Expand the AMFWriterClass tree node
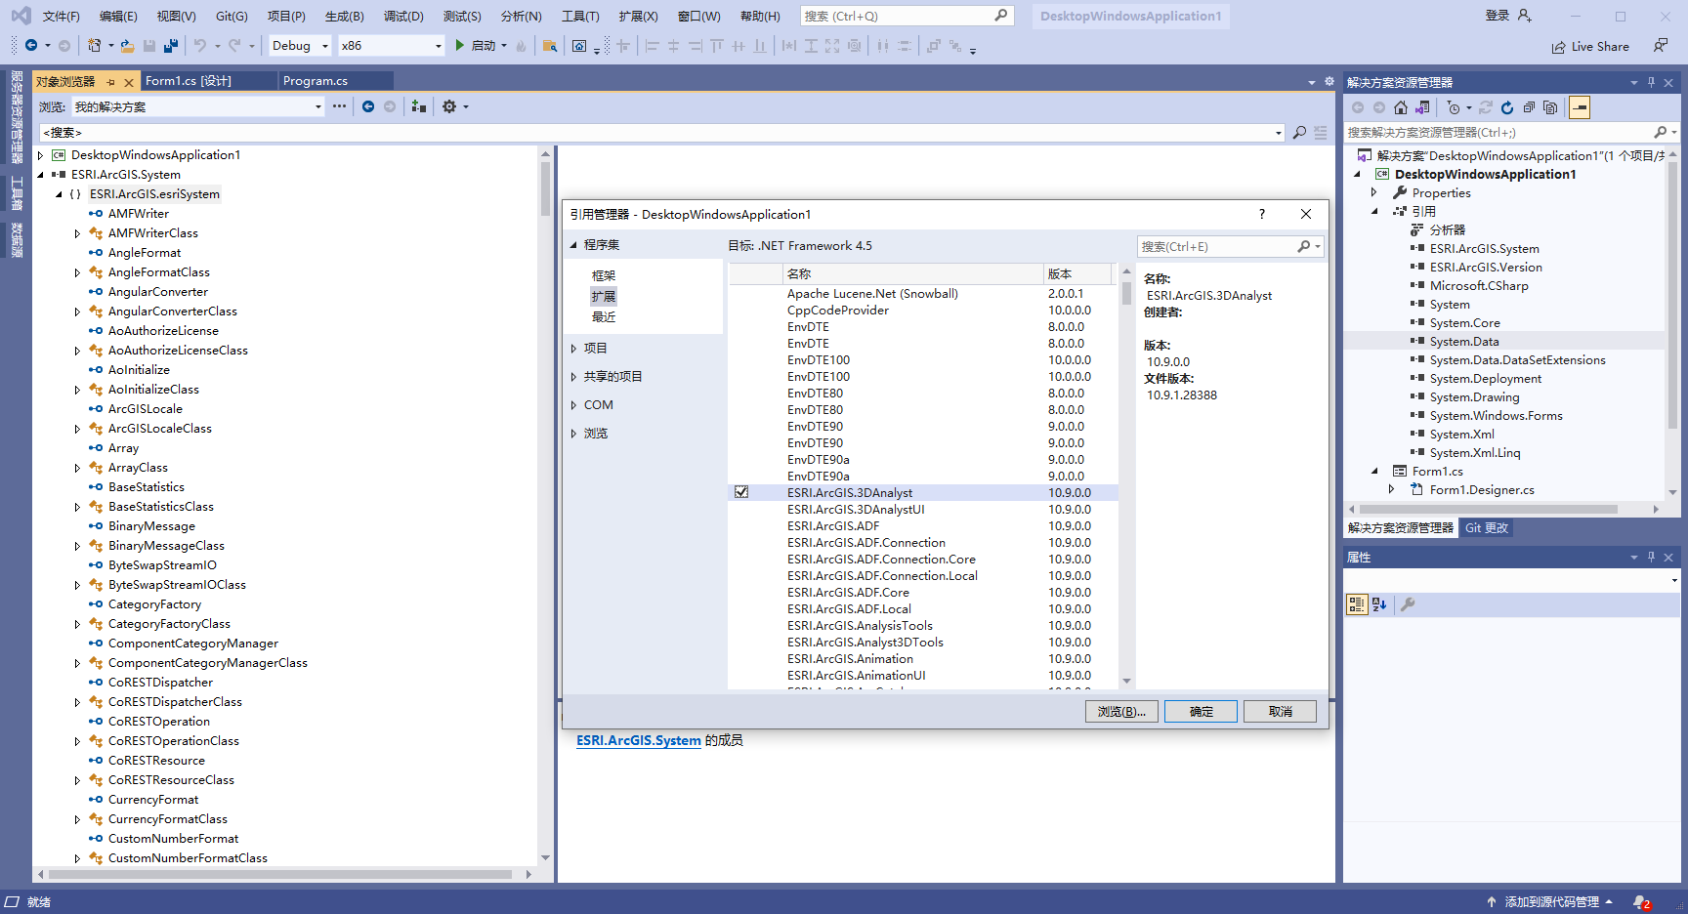 click(x=77, y=233)
